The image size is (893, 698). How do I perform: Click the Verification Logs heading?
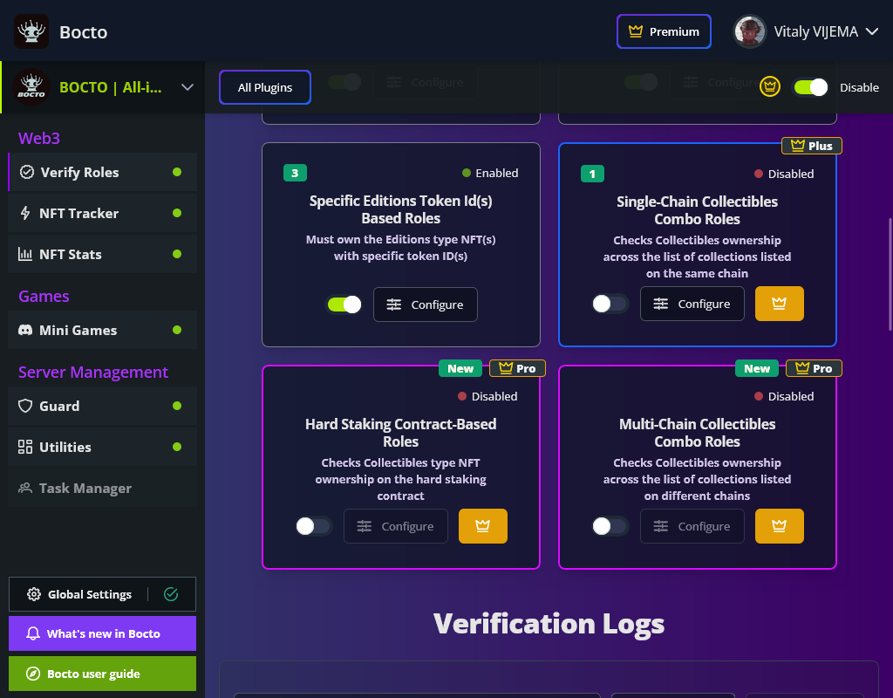click(x=549, y=623)
